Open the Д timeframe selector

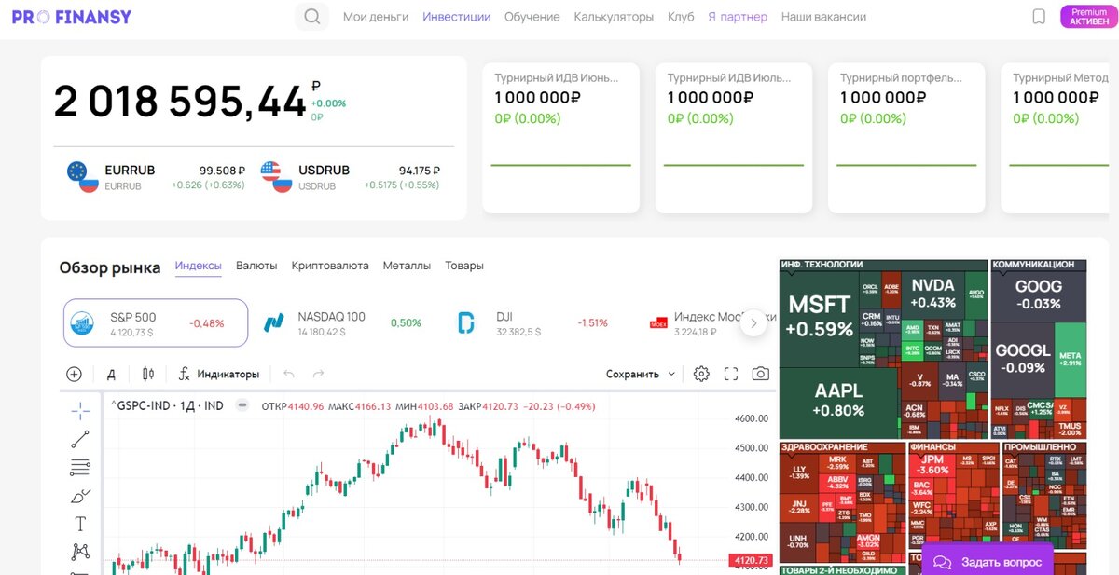(111, 373)
